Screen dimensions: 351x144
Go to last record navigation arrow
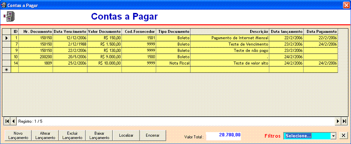(344, 121)
